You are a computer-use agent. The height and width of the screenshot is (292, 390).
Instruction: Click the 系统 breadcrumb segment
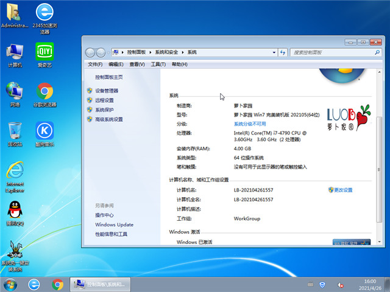click(192, 52)
